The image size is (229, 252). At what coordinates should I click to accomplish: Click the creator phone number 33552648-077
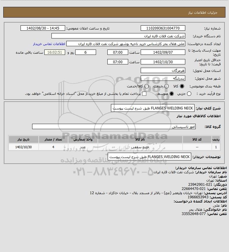tap(194, 214)
